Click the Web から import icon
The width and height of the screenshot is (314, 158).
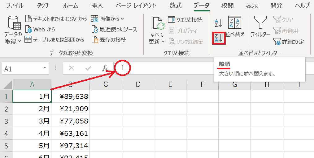click(41, 30)
